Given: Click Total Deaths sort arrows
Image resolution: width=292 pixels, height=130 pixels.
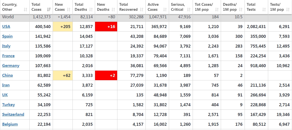Looking at the screenshot, I should click(91, 10).
